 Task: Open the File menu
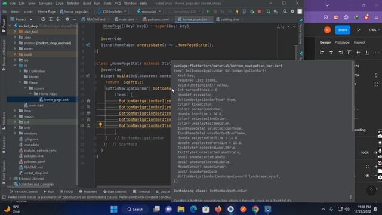pyautogui.click(x=13, y=4)
